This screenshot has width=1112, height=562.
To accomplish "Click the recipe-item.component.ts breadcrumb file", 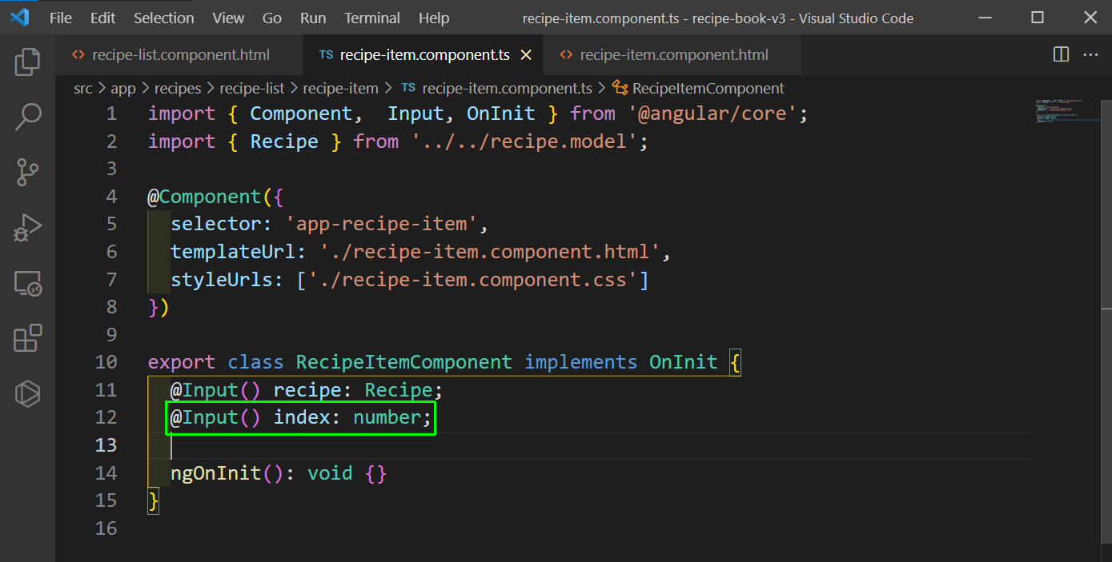I will point(497,88).
